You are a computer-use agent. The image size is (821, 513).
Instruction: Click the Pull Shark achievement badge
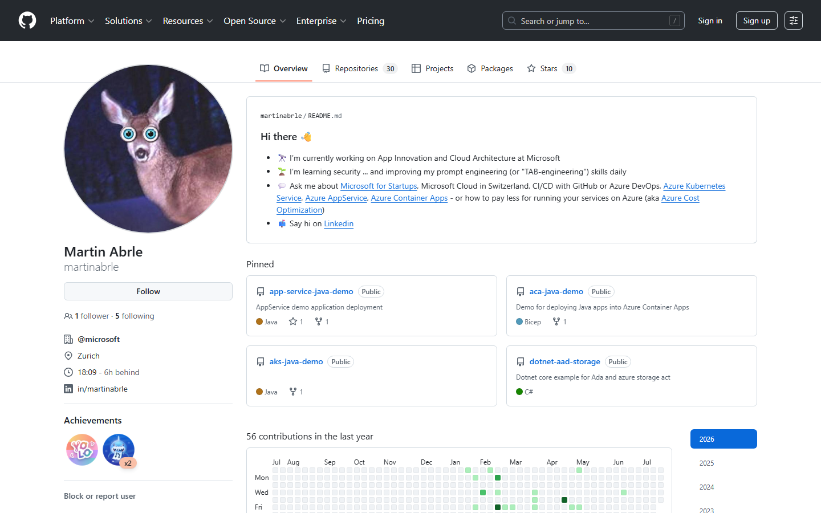(x=119, y=450)
